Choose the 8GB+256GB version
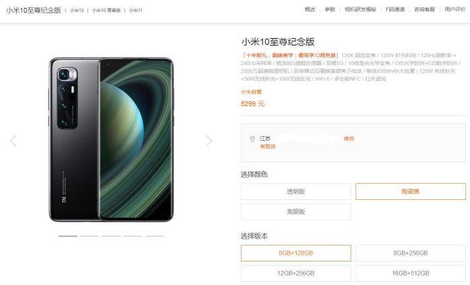Screen dimensions: 470x285 click(411, 253)
